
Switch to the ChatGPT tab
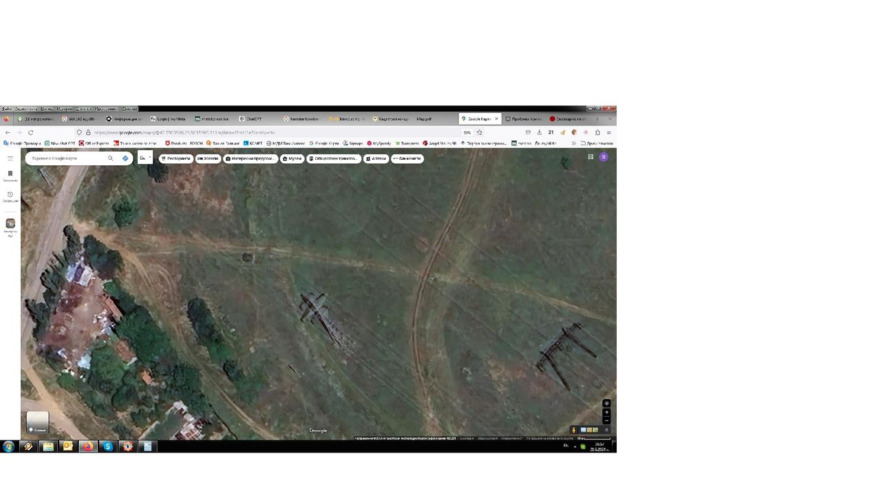click(x=257, y=118)
